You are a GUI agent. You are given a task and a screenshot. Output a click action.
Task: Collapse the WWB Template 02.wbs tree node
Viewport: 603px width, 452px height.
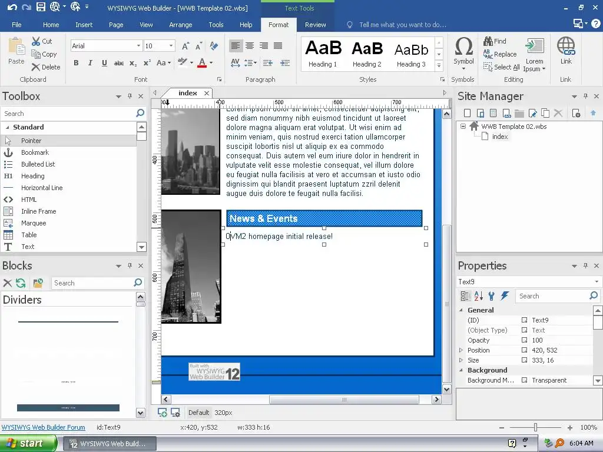click(x=463, y=126)
